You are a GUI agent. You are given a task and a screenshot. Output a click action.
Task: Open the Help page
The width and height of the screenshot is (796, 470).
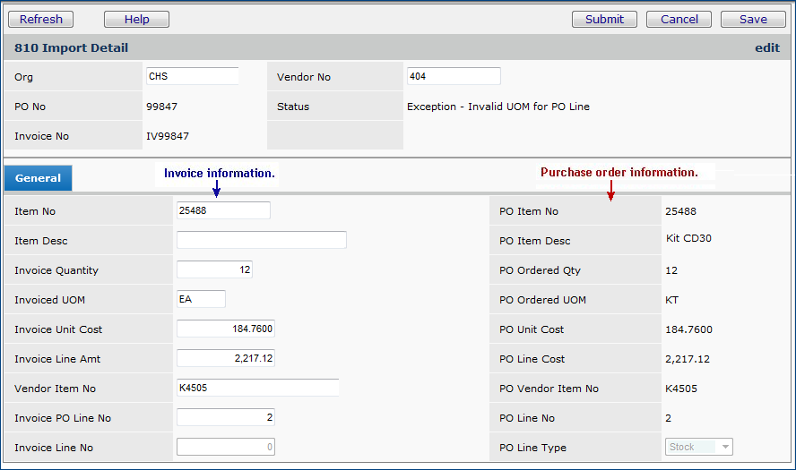pyautogui.click(x=136, y=19)
